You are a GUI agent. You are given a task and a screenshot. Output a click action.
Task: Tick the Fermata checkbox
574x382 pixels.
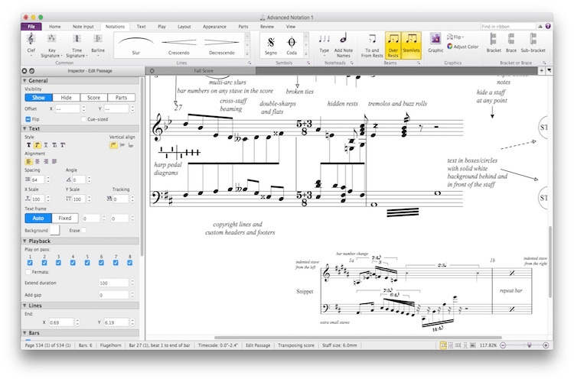pyautogui.click(x=30, y=272)
